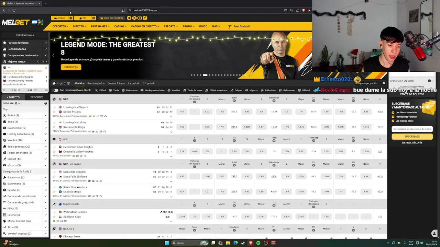Filter events by Hockey sobre hielo

point(152,90)
